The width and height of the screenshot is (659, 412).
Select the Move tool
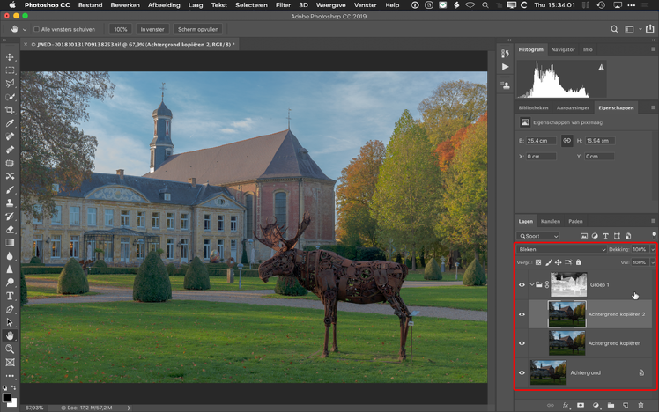tap(10, 56)
